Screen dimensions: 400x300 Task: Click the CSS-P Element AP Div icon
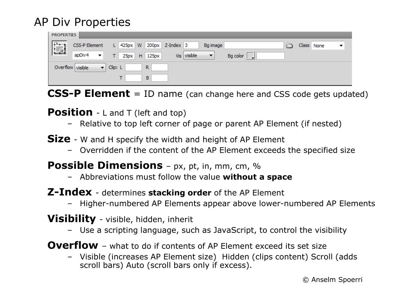59,48
